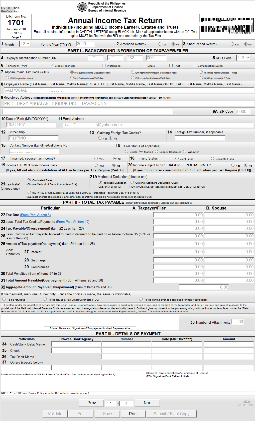Select Yes for Short Period Return
Screen dimensions: 255x421
pos(232,44)
